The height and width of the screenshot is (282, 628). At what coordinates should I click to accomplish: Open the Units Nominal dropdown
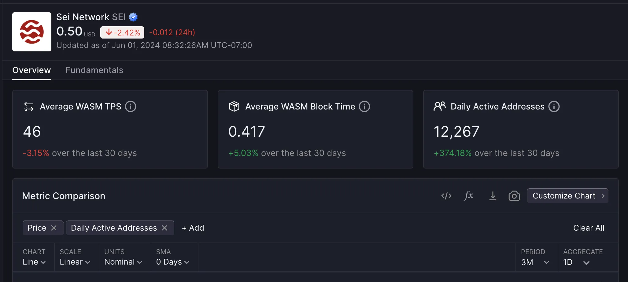pyautogui.click(x=123, y=262)
